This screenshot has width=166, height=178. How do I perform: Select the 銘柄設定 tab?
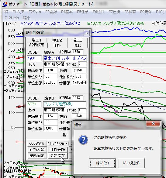point(36,45)
